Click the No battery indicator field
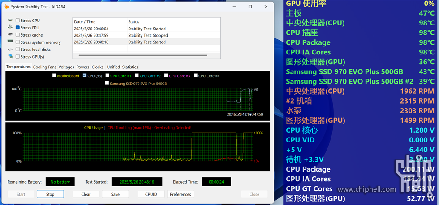Image resolution: width=439 pixels, height=205 pixels. (x=60, y=182)
